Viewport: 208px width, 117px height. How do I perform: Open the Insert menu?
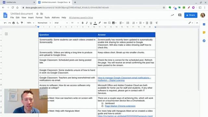(31, 18)
